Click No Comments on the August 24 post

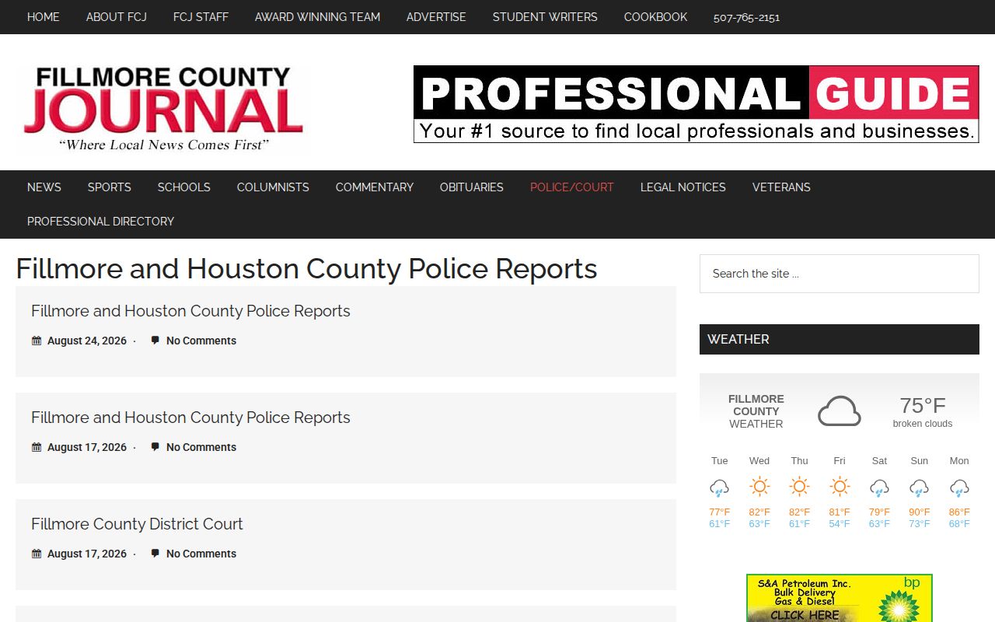click(201, 341)
